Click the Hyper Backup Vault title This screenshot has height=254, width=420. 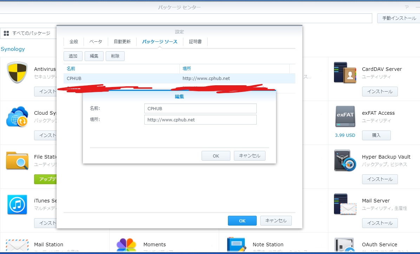[x=386, y=157]
